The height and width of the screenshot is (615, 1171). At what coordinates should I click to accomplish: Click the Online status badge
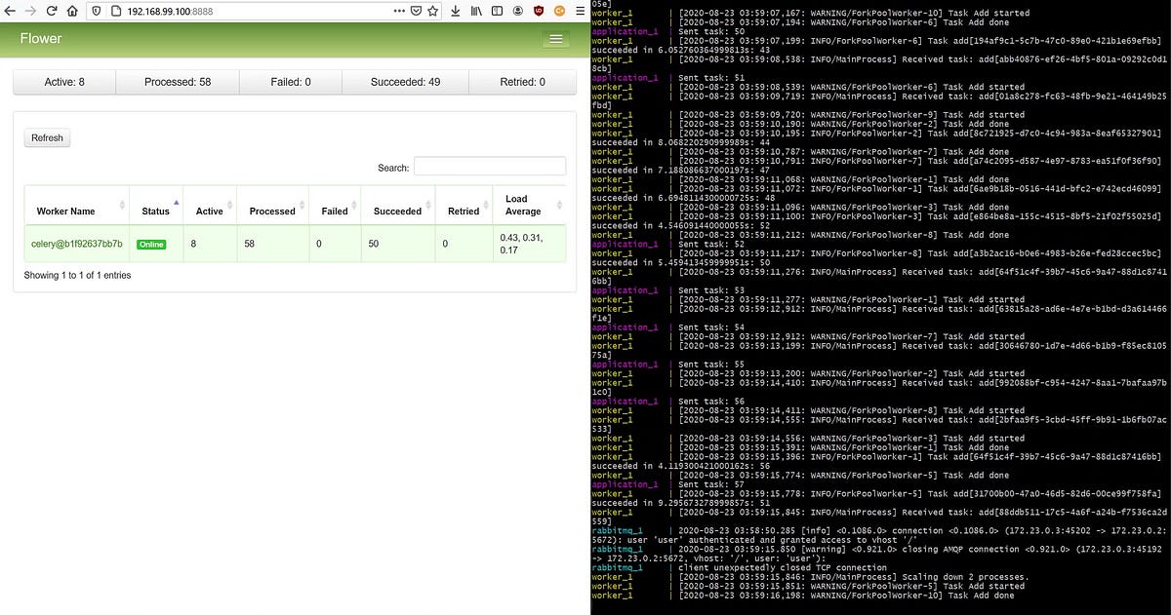coord(152,244)
